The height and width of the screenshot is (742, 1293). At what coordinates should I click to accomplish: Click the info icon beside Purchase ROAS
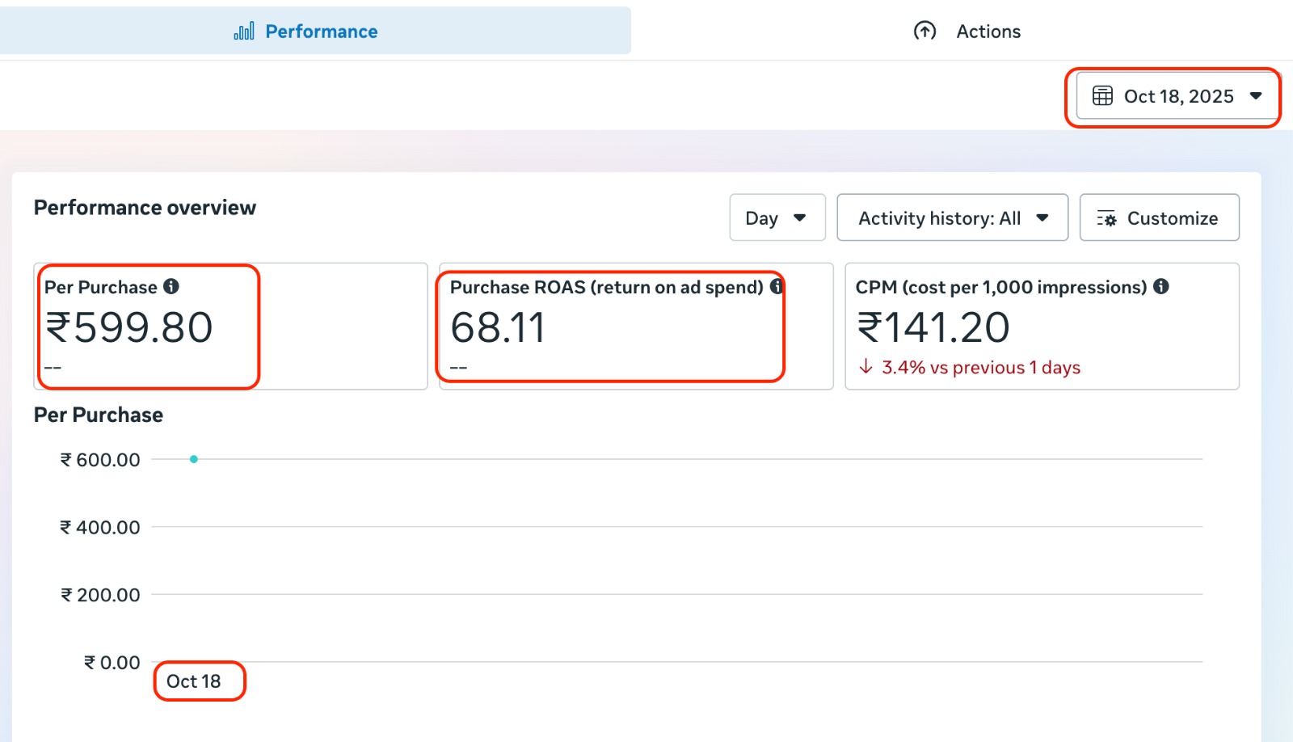(x=777, y=286)
